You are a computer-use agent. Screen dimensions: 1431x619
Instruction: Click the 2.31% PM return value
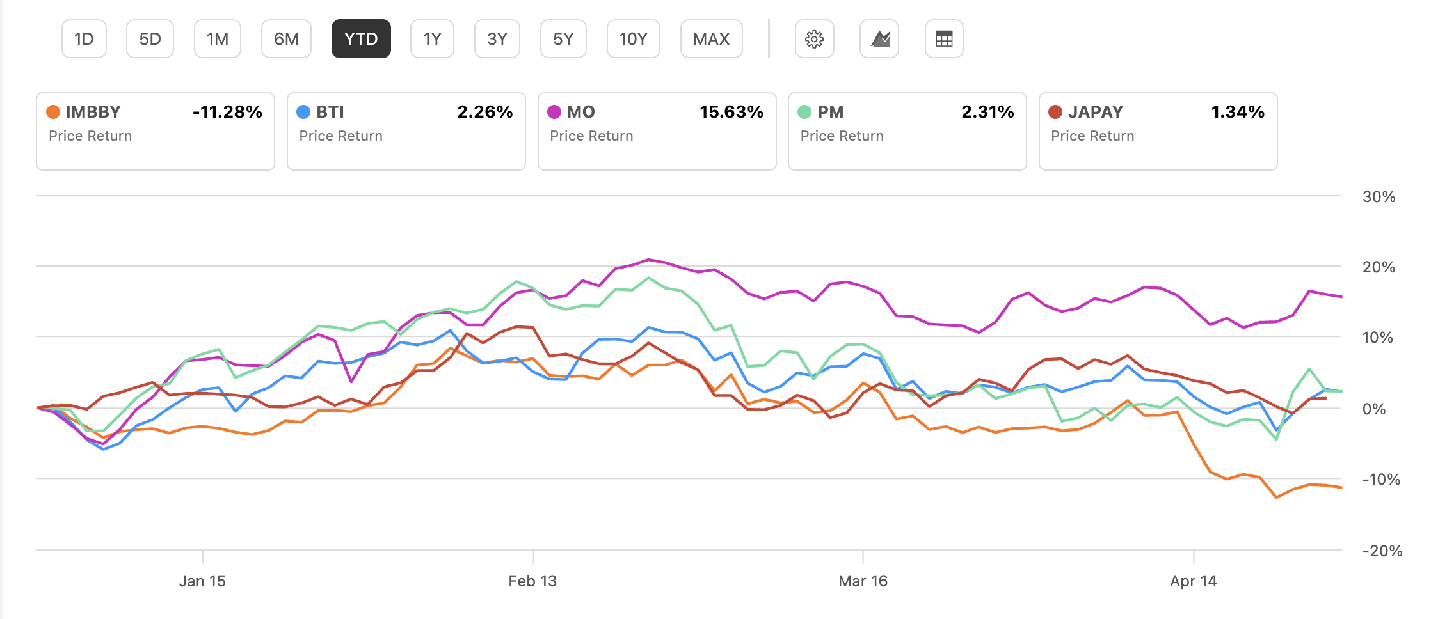(x=987, y=112)
